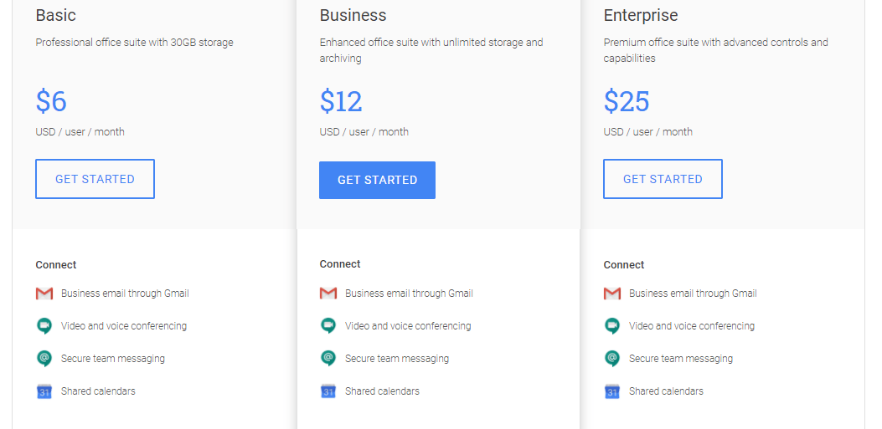Click Gmail icon in Enterprise plan
This screenshot has width=882, height=429.
tap(612, 294)
